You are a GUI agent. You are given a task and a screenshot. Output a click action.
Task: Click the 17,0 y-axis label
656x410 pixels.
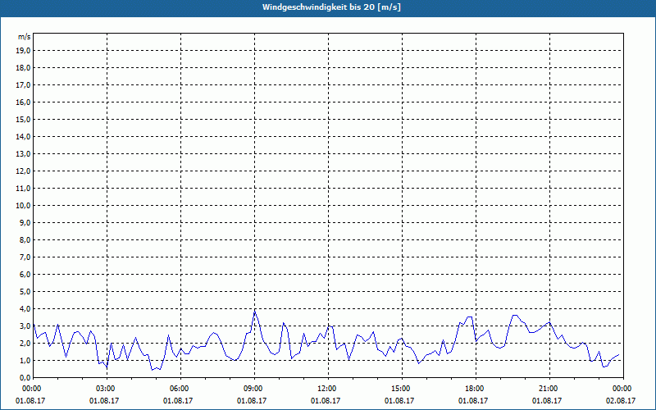(23, 85)
